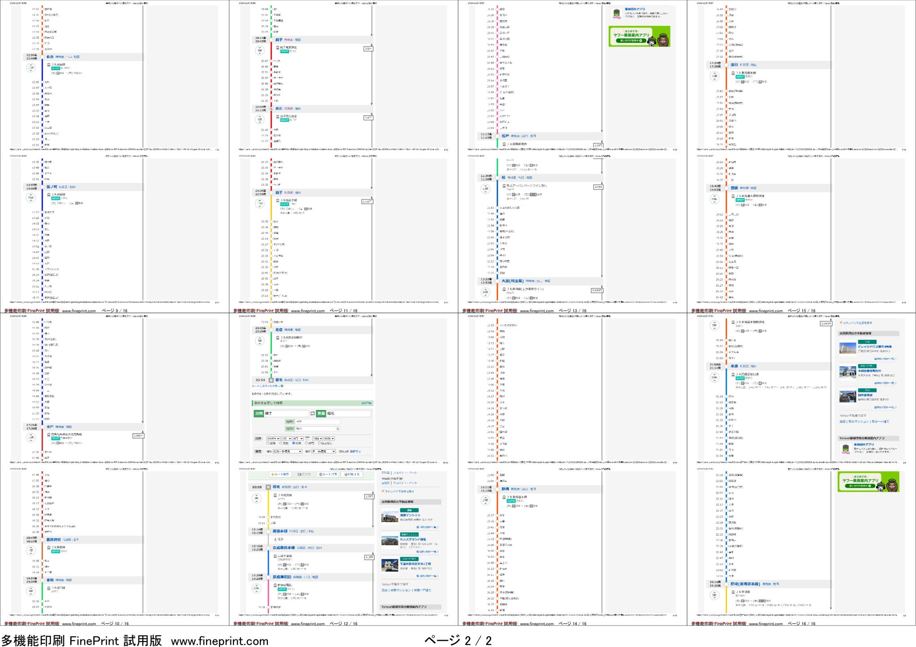Open the calendar icon beside the date dropdowns
This screenshot has width=916, height=647.
[x=307, y=439]
